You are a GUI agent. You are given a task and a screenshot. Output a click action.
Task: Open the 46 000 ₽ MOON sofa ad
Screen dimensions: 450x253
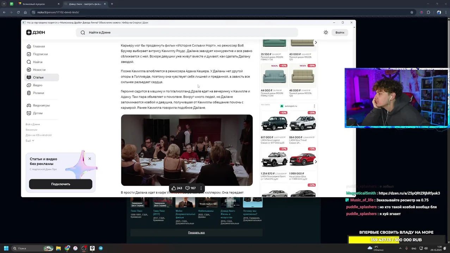[x=302, y=81]
